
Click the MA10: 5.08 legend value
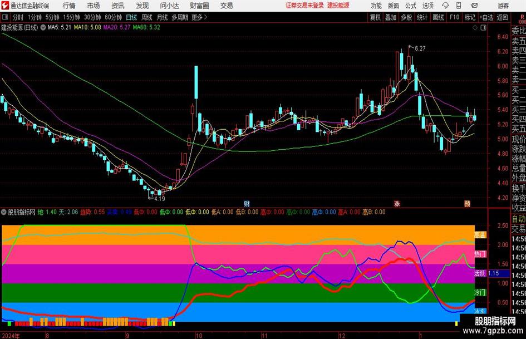point(87,27)
